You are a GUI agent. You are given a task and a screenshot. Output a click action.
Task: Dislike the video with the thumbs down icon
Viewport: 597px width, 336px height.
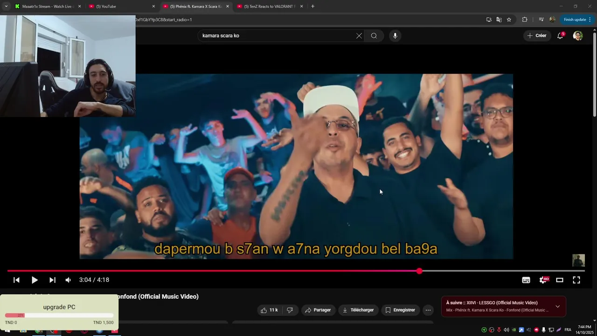(290, 310)
